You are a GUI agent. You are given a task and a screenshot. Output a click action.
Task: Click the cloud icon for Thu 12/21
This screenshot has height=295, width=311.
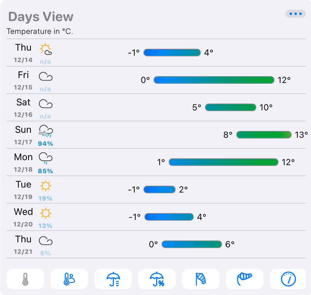point(45,241)
